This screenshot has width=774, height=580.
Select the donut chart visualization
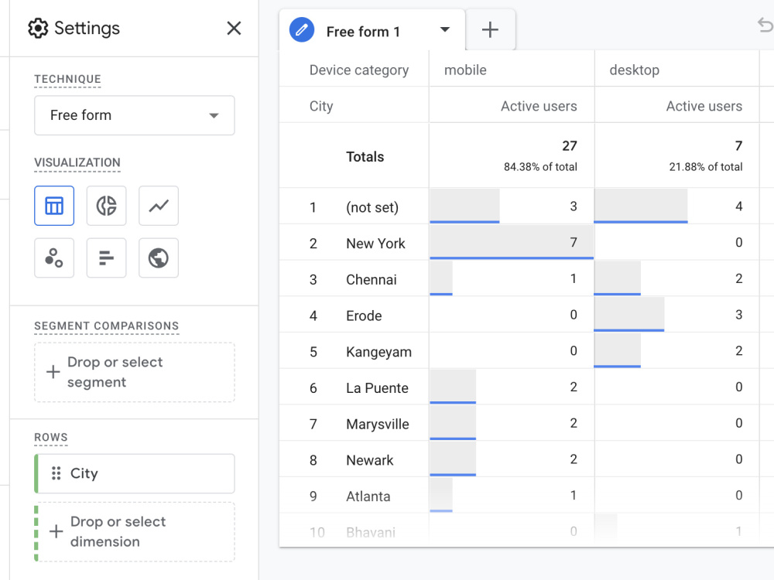(x=106, y=206)
